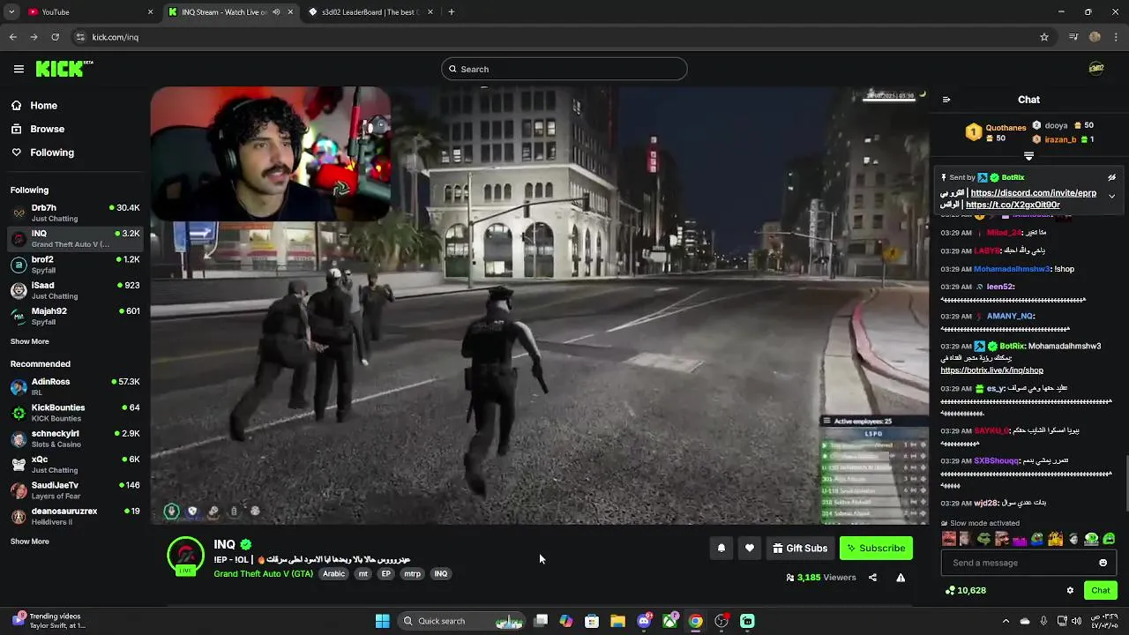Open Majah92 followed channel
1129x635 pixels.
75,316
